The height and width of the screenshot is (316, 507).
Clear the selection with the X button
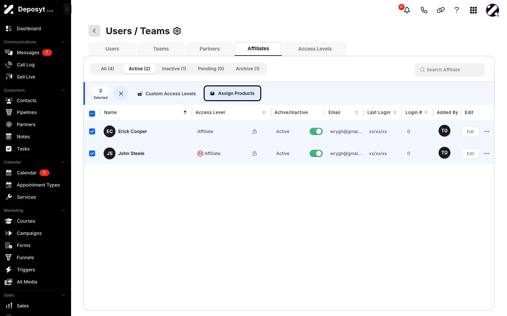121,94
